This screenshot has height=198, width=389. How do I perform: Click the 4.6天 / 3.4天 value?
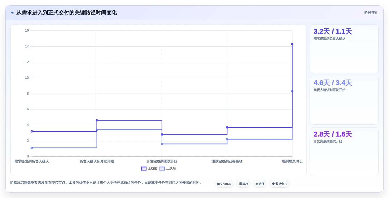(333, 83)
